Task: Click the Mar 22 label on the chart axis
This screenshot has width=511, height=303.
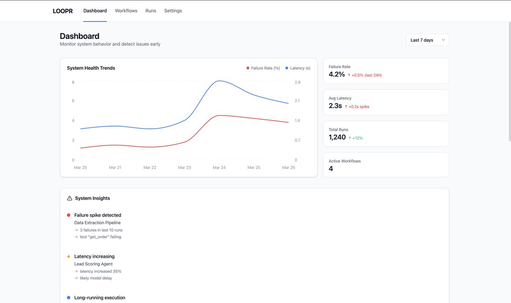Action: 150,168
